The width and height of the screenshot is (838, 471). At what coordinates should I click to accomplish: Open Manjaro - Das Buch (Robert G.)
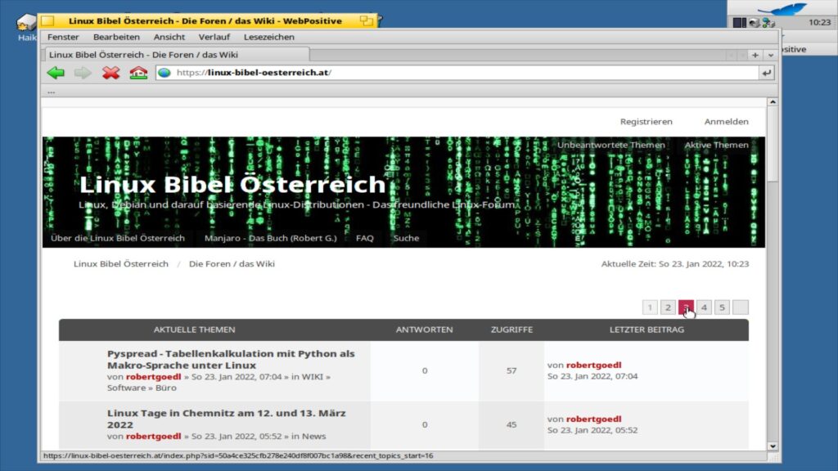point(270,238)
